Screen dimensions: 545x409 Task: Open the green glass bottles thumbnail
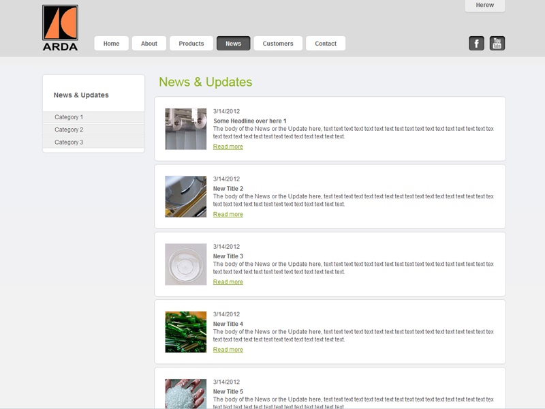tap(185, 332)
